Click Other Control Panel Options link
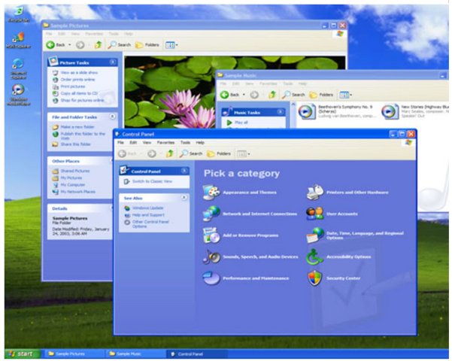Screen dimensions: 452x361 click(x=150, y=224)
